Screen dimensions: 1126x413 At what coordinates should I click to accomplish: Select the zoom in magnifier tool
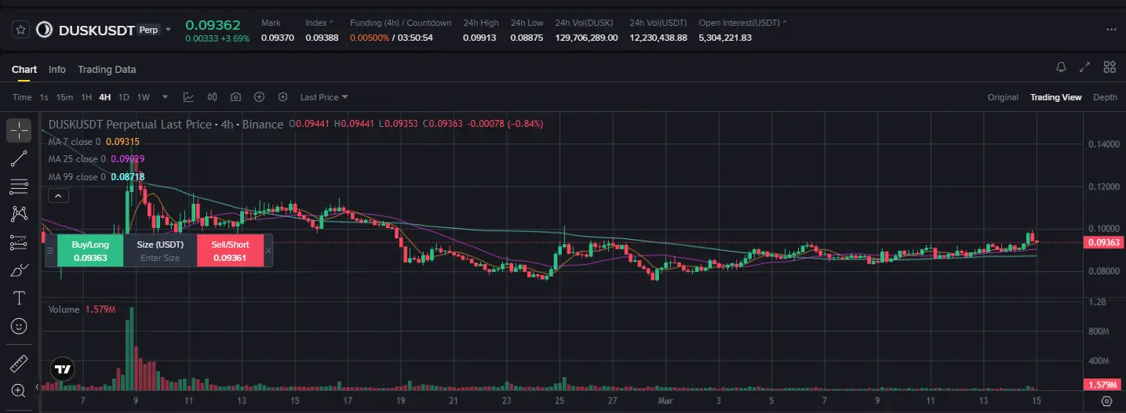tap(19, 390)
